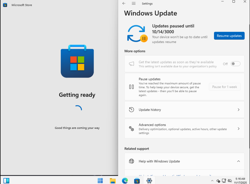Click the clock icon for Update history
The image size is (250, 184).
point(131,110)
